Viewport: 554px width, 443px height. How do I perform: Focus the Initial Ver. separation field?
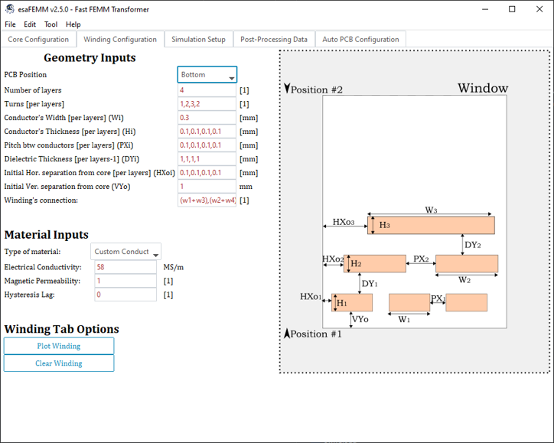[x=207, y=187]
